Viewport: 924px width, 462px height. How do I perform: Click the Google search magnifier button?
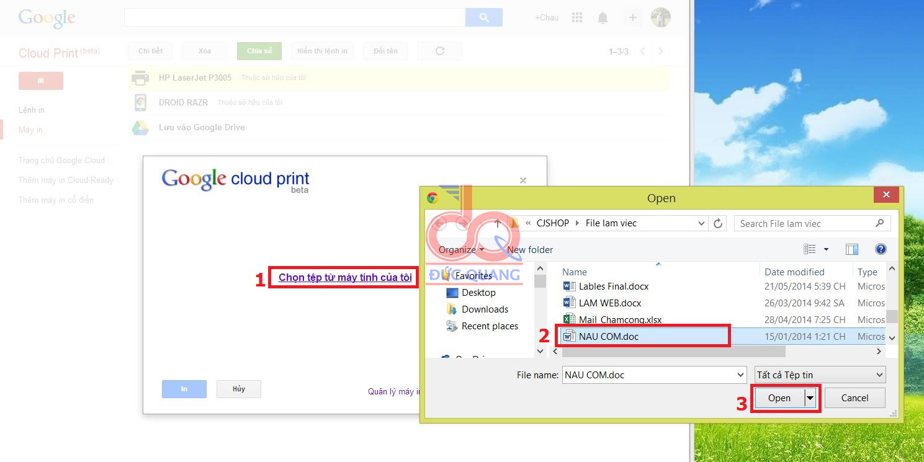(x=484, y=17)
